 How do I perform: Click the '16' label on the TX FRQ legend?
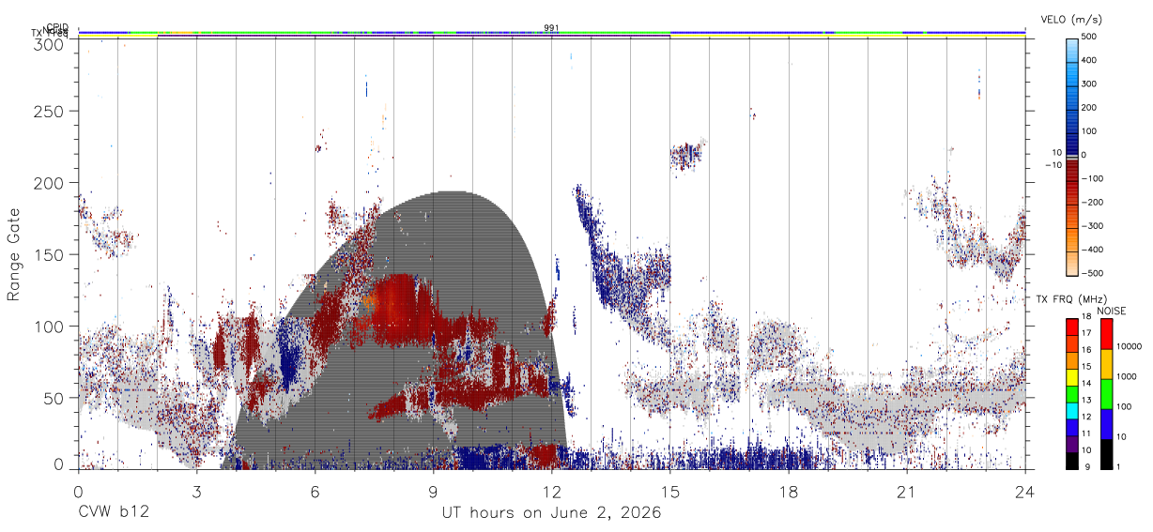(1086, 349)
